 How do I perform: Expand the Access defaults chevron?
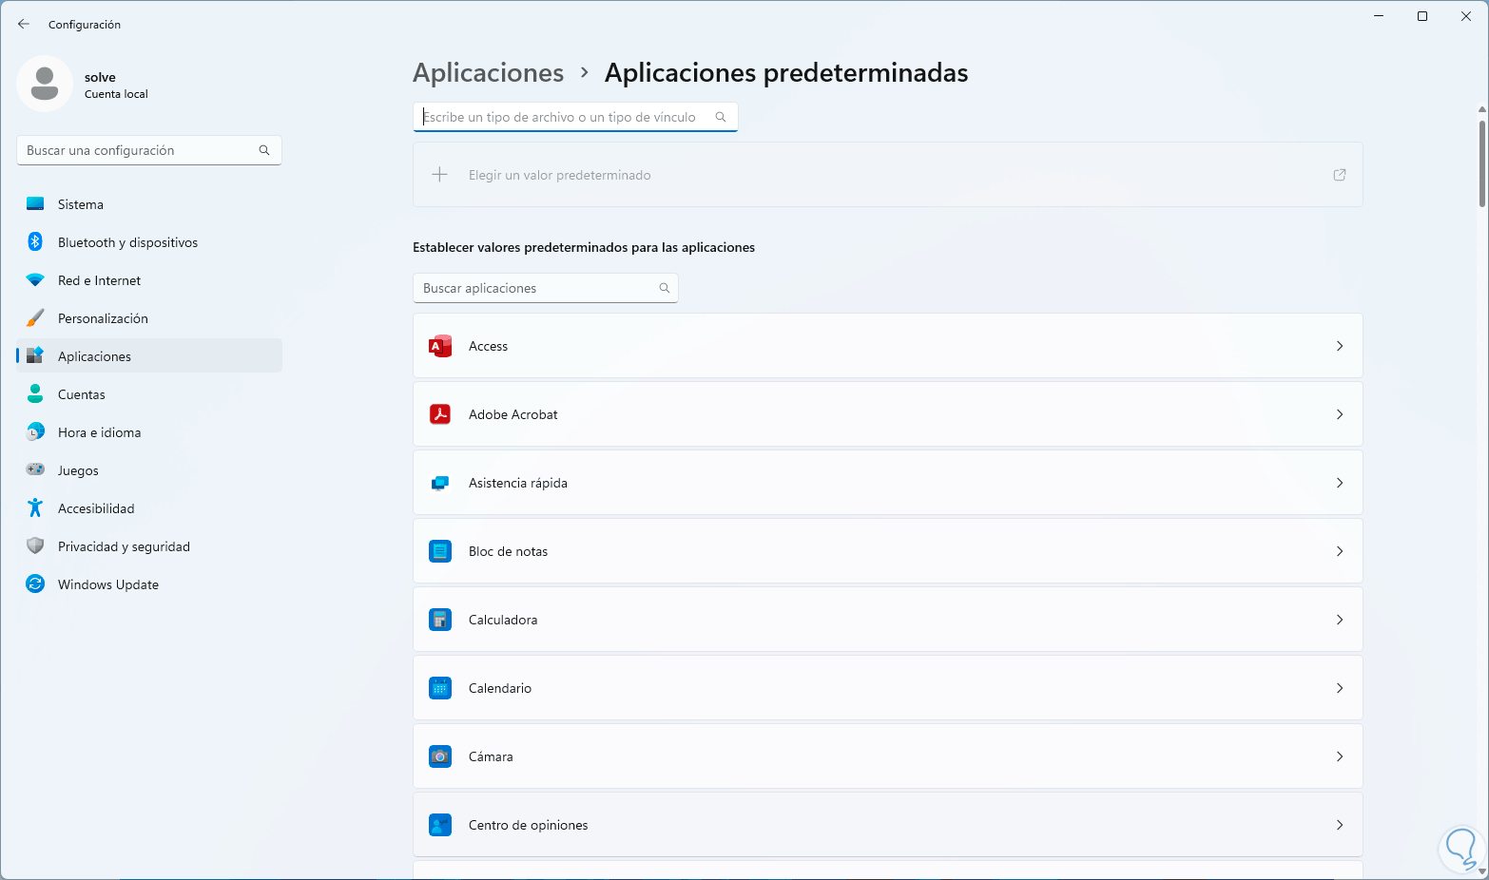pyautogui.click(x=1339, y=346)
